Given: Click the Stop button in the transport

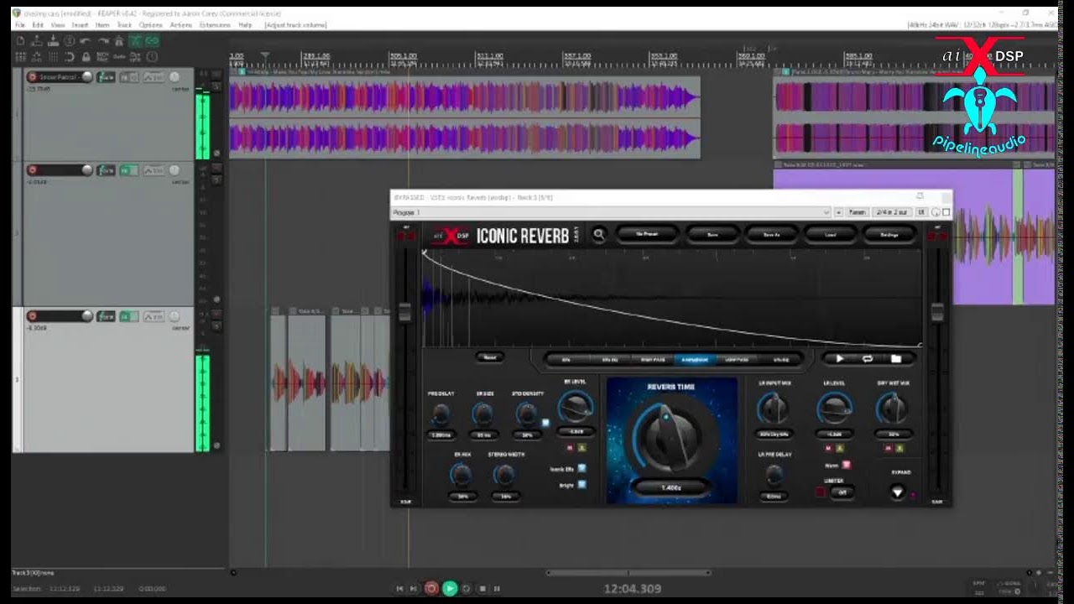Looking at the screenshot, I should (x=482, y=588).
